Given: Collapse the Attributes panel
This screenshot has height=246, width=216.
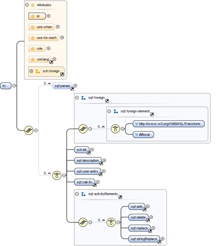Looking at the screenshot, I should pyautogui.click(x=27, y=5).
